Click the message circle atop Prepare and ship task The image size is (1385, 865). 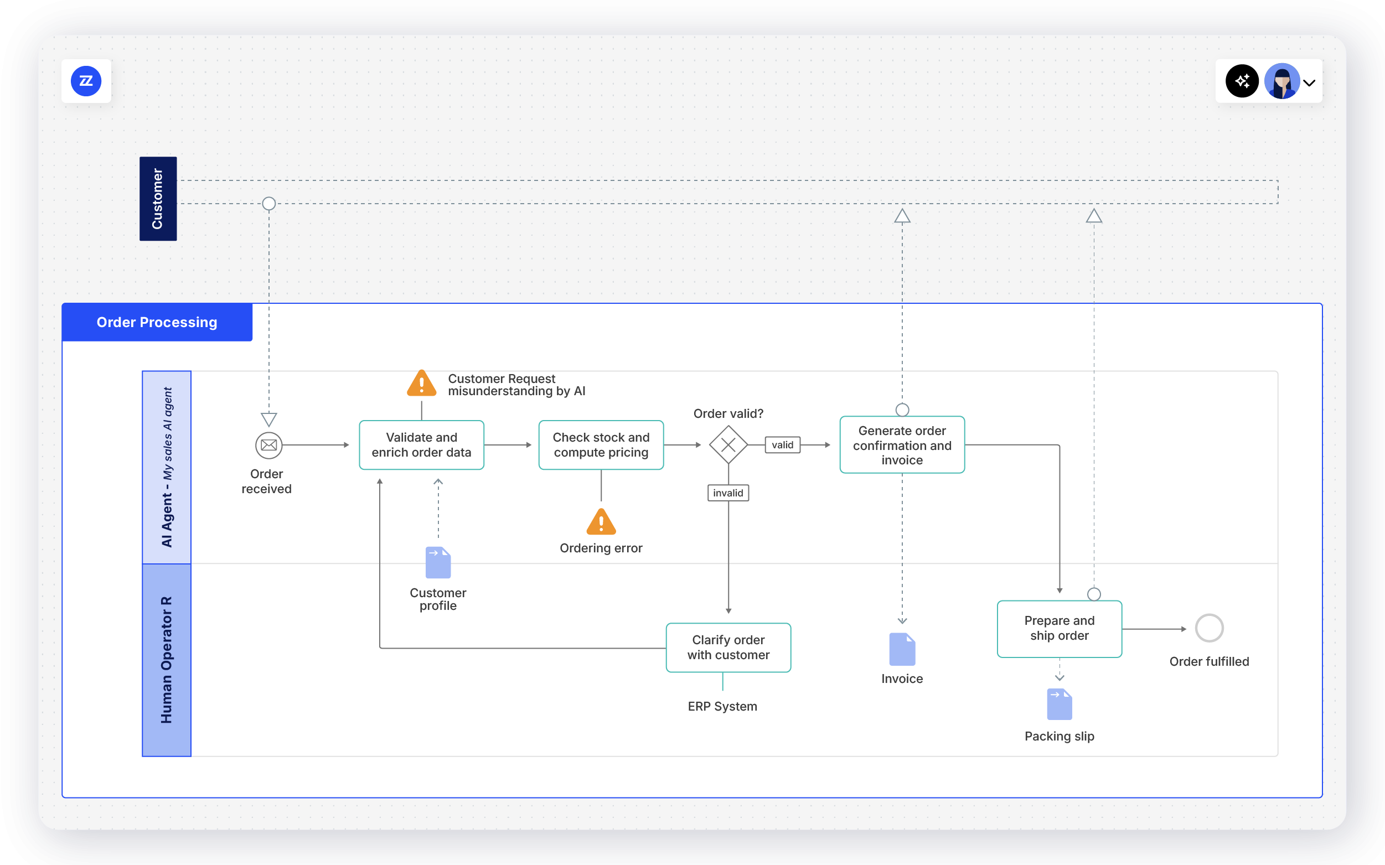pyautogui.click(x=1094, y=594)
